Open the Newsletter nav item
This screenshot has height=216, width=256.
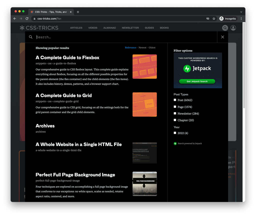130,28
